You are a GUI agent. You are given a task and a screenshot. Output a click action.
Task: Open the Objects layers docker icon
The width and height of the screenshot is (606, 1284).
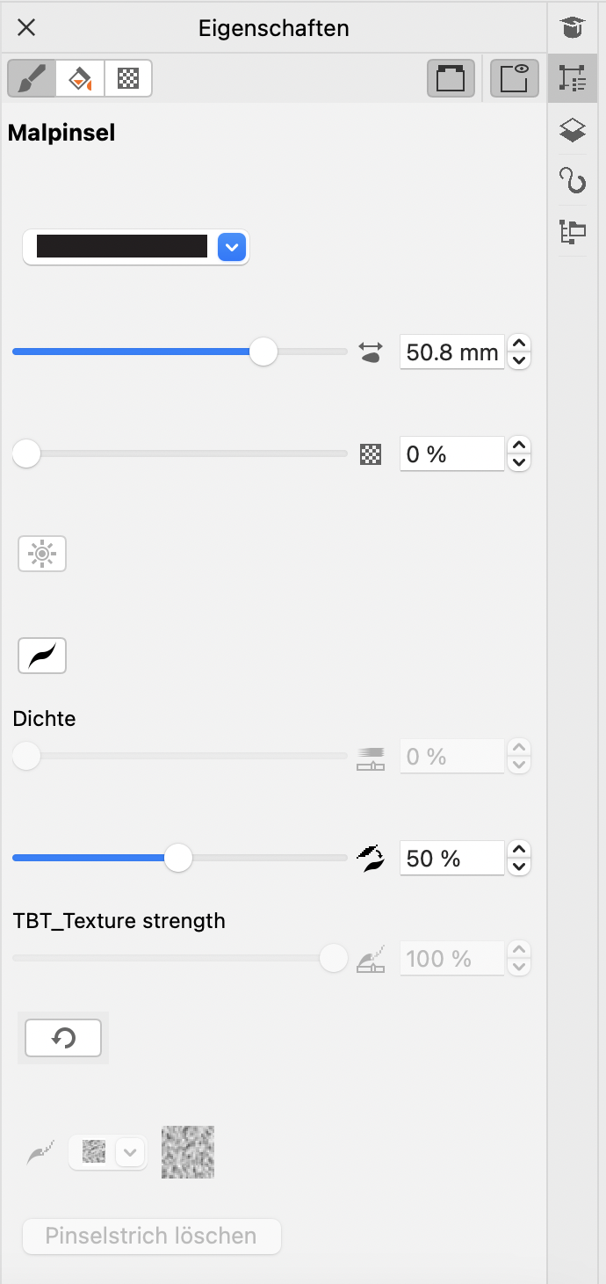(x=573, y=130)
